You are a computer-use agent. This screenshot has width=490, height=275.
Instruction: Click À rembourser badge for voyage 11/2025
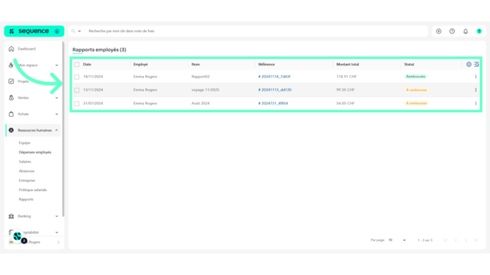pos(416,90)
